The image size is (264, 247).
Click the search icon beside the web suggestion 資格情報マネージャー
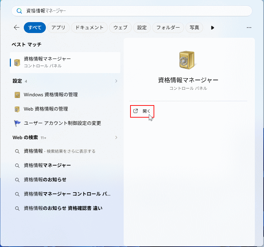point(17,166)
